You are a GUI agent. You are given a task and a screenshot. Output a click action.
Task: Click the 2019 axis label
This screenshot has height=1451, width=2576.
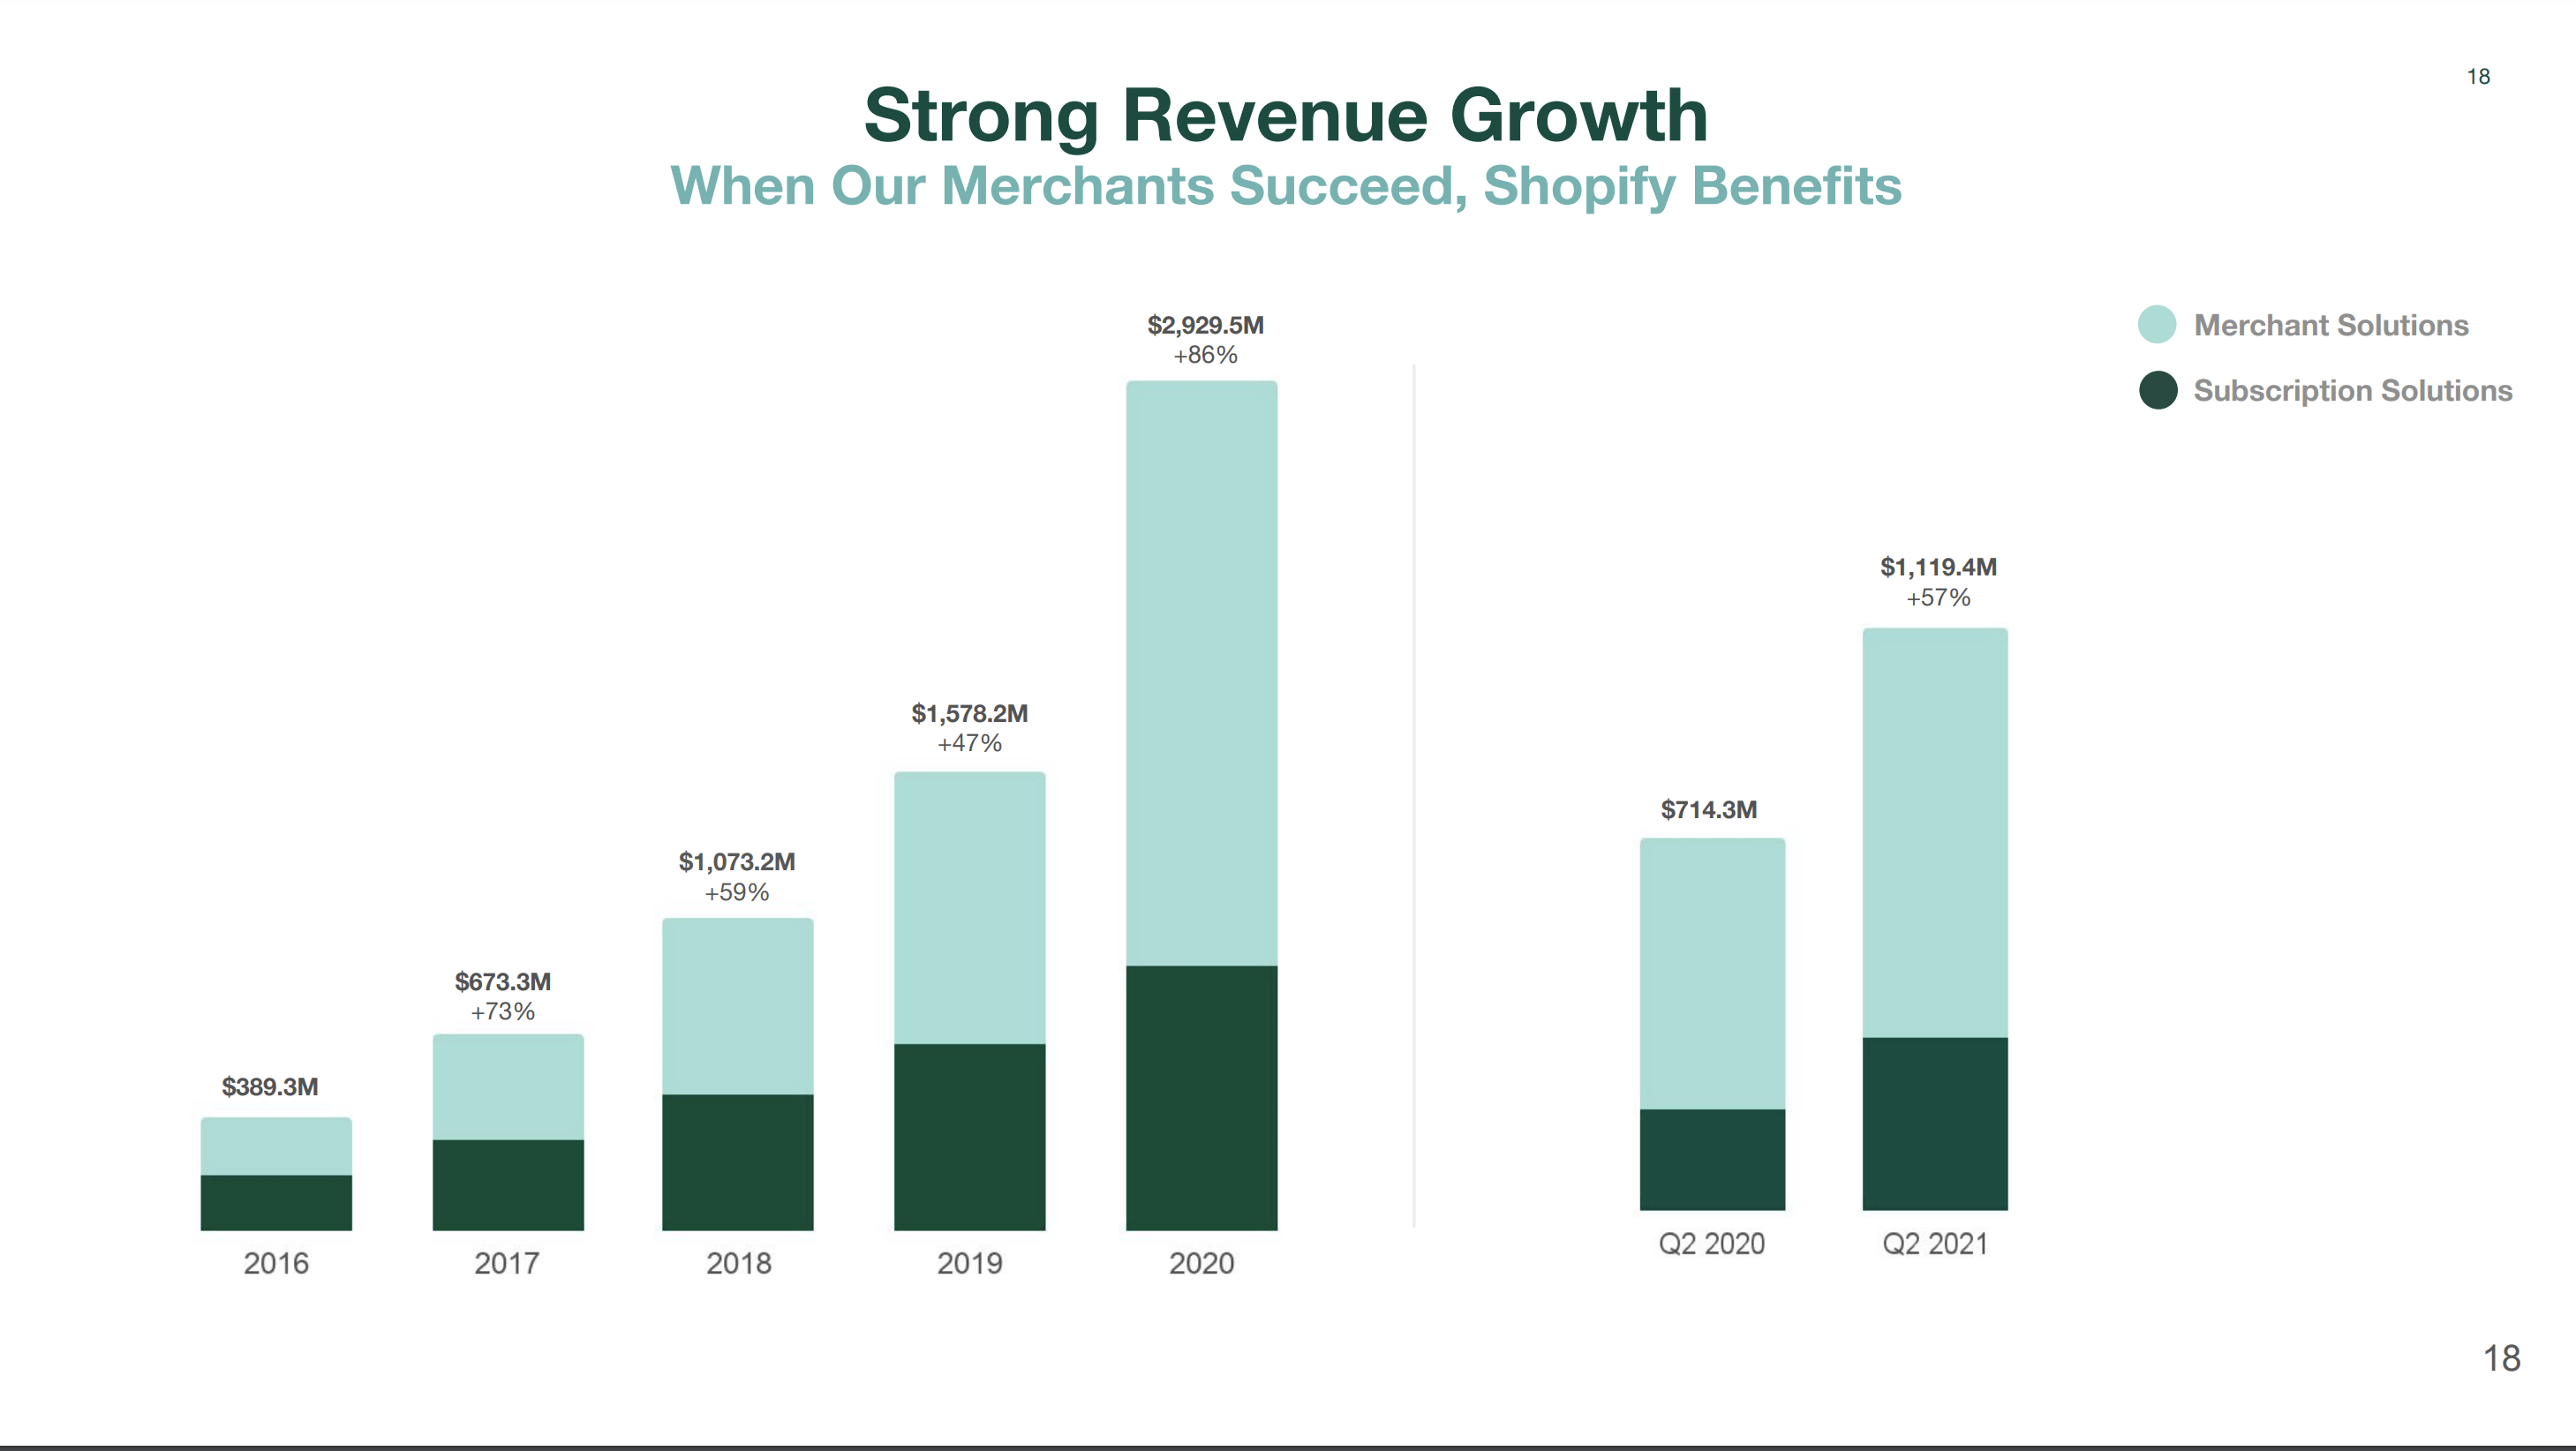point(970,1264)
